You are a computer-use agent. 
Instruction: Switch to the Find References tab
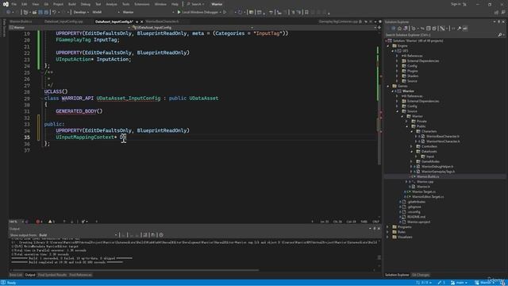(80, 275)
